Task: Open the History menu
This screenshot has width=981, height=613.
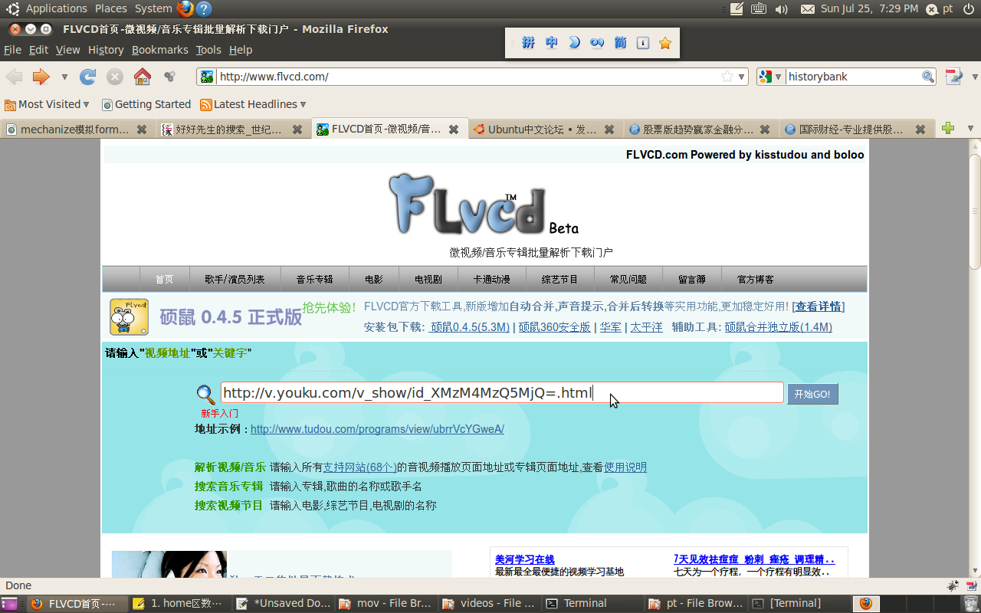Action: [106, 50]
